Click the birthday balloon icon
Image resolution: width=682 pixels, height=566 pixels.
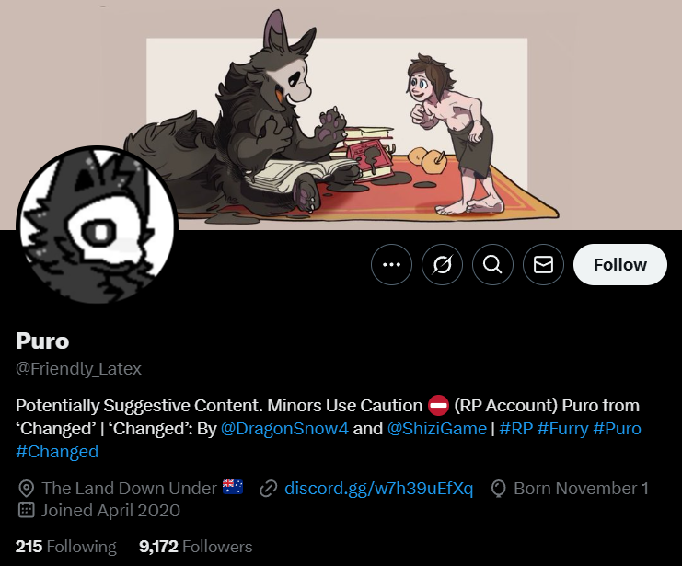coord(498,489)
